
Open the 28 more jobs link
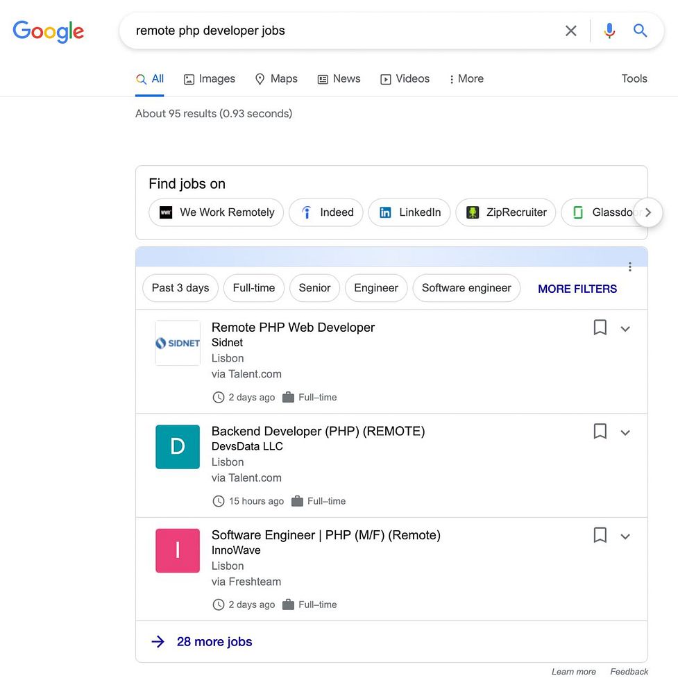click(214, 642)
